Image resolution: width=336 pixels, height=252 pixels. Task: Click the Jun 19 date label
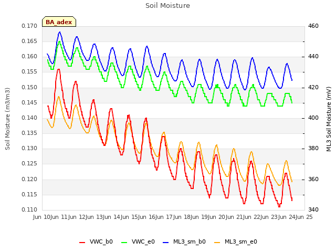(199, 217)
